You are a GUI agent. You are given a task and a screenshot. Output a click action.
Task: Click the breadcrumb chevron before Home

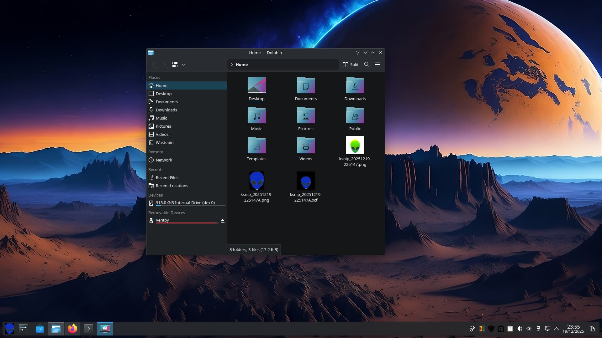coord(232,64)
